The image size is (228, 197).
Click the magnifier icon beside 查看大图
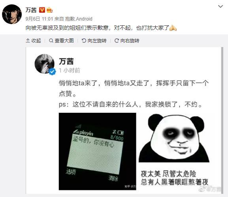(x=51, y=40)
